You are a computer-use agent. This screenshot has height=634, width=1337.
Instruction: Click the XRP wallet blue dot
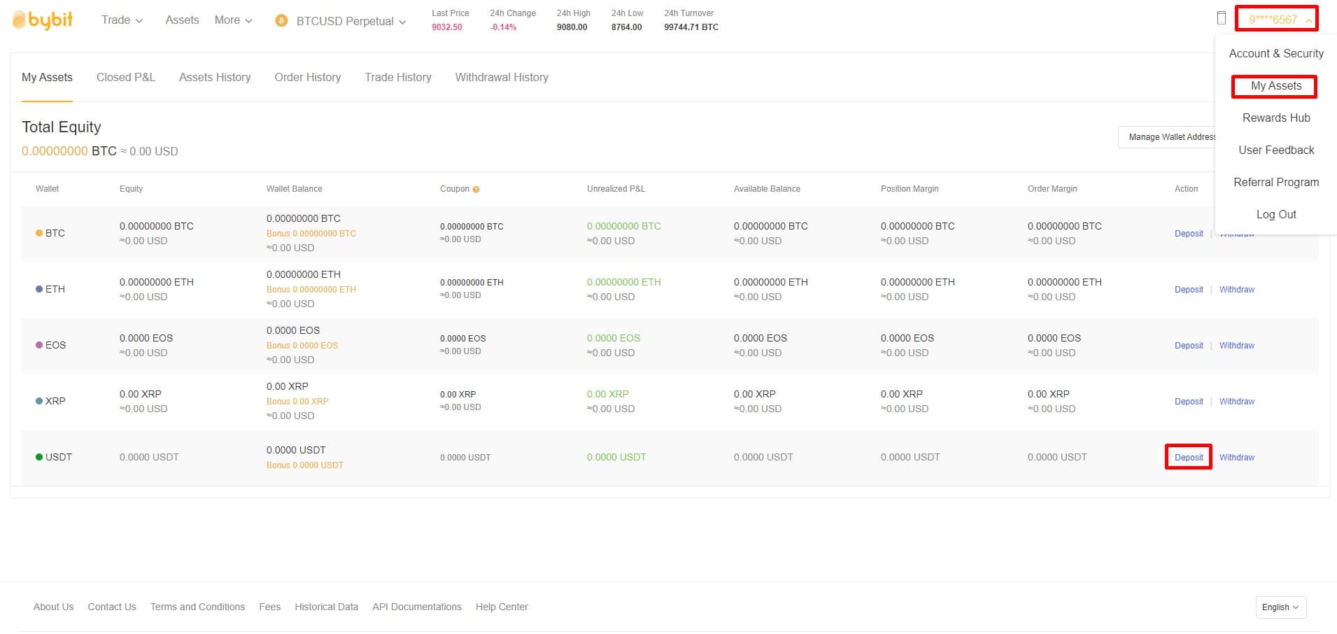click(x=39, y=401)
